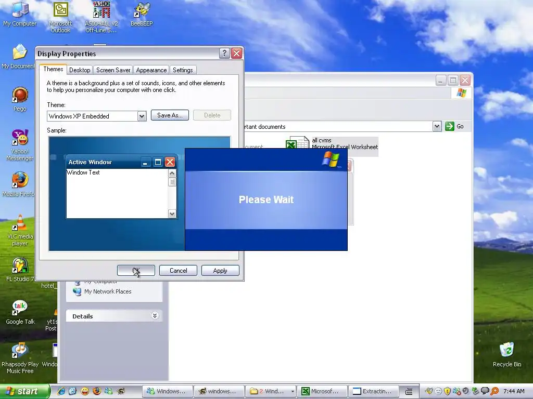
Task: Open Yahoo! Messenger desktop shortcut
Action: coord(20,145)
